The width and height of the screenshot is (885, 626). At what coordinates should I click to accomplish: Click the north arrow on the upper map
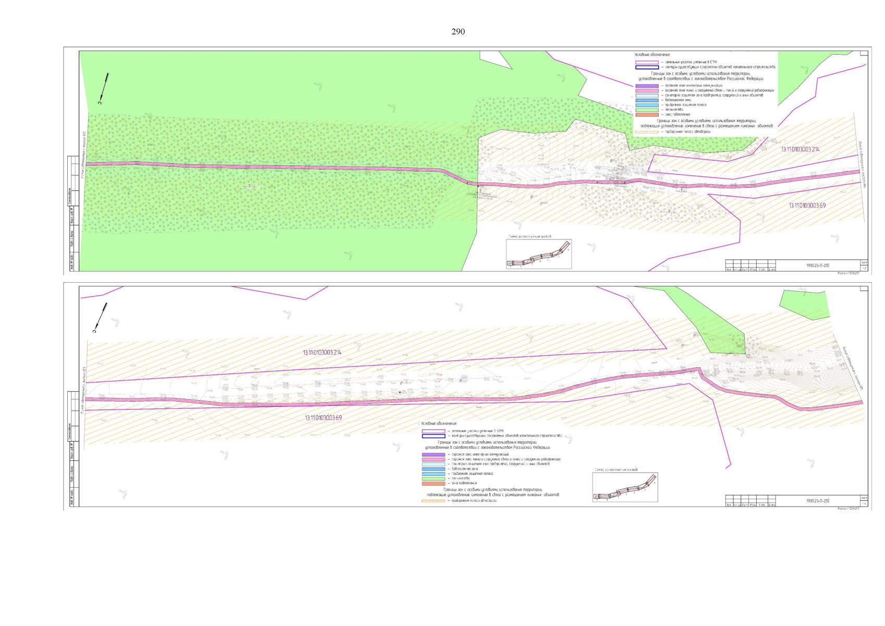pyautogui.click(x=104, y=87)
